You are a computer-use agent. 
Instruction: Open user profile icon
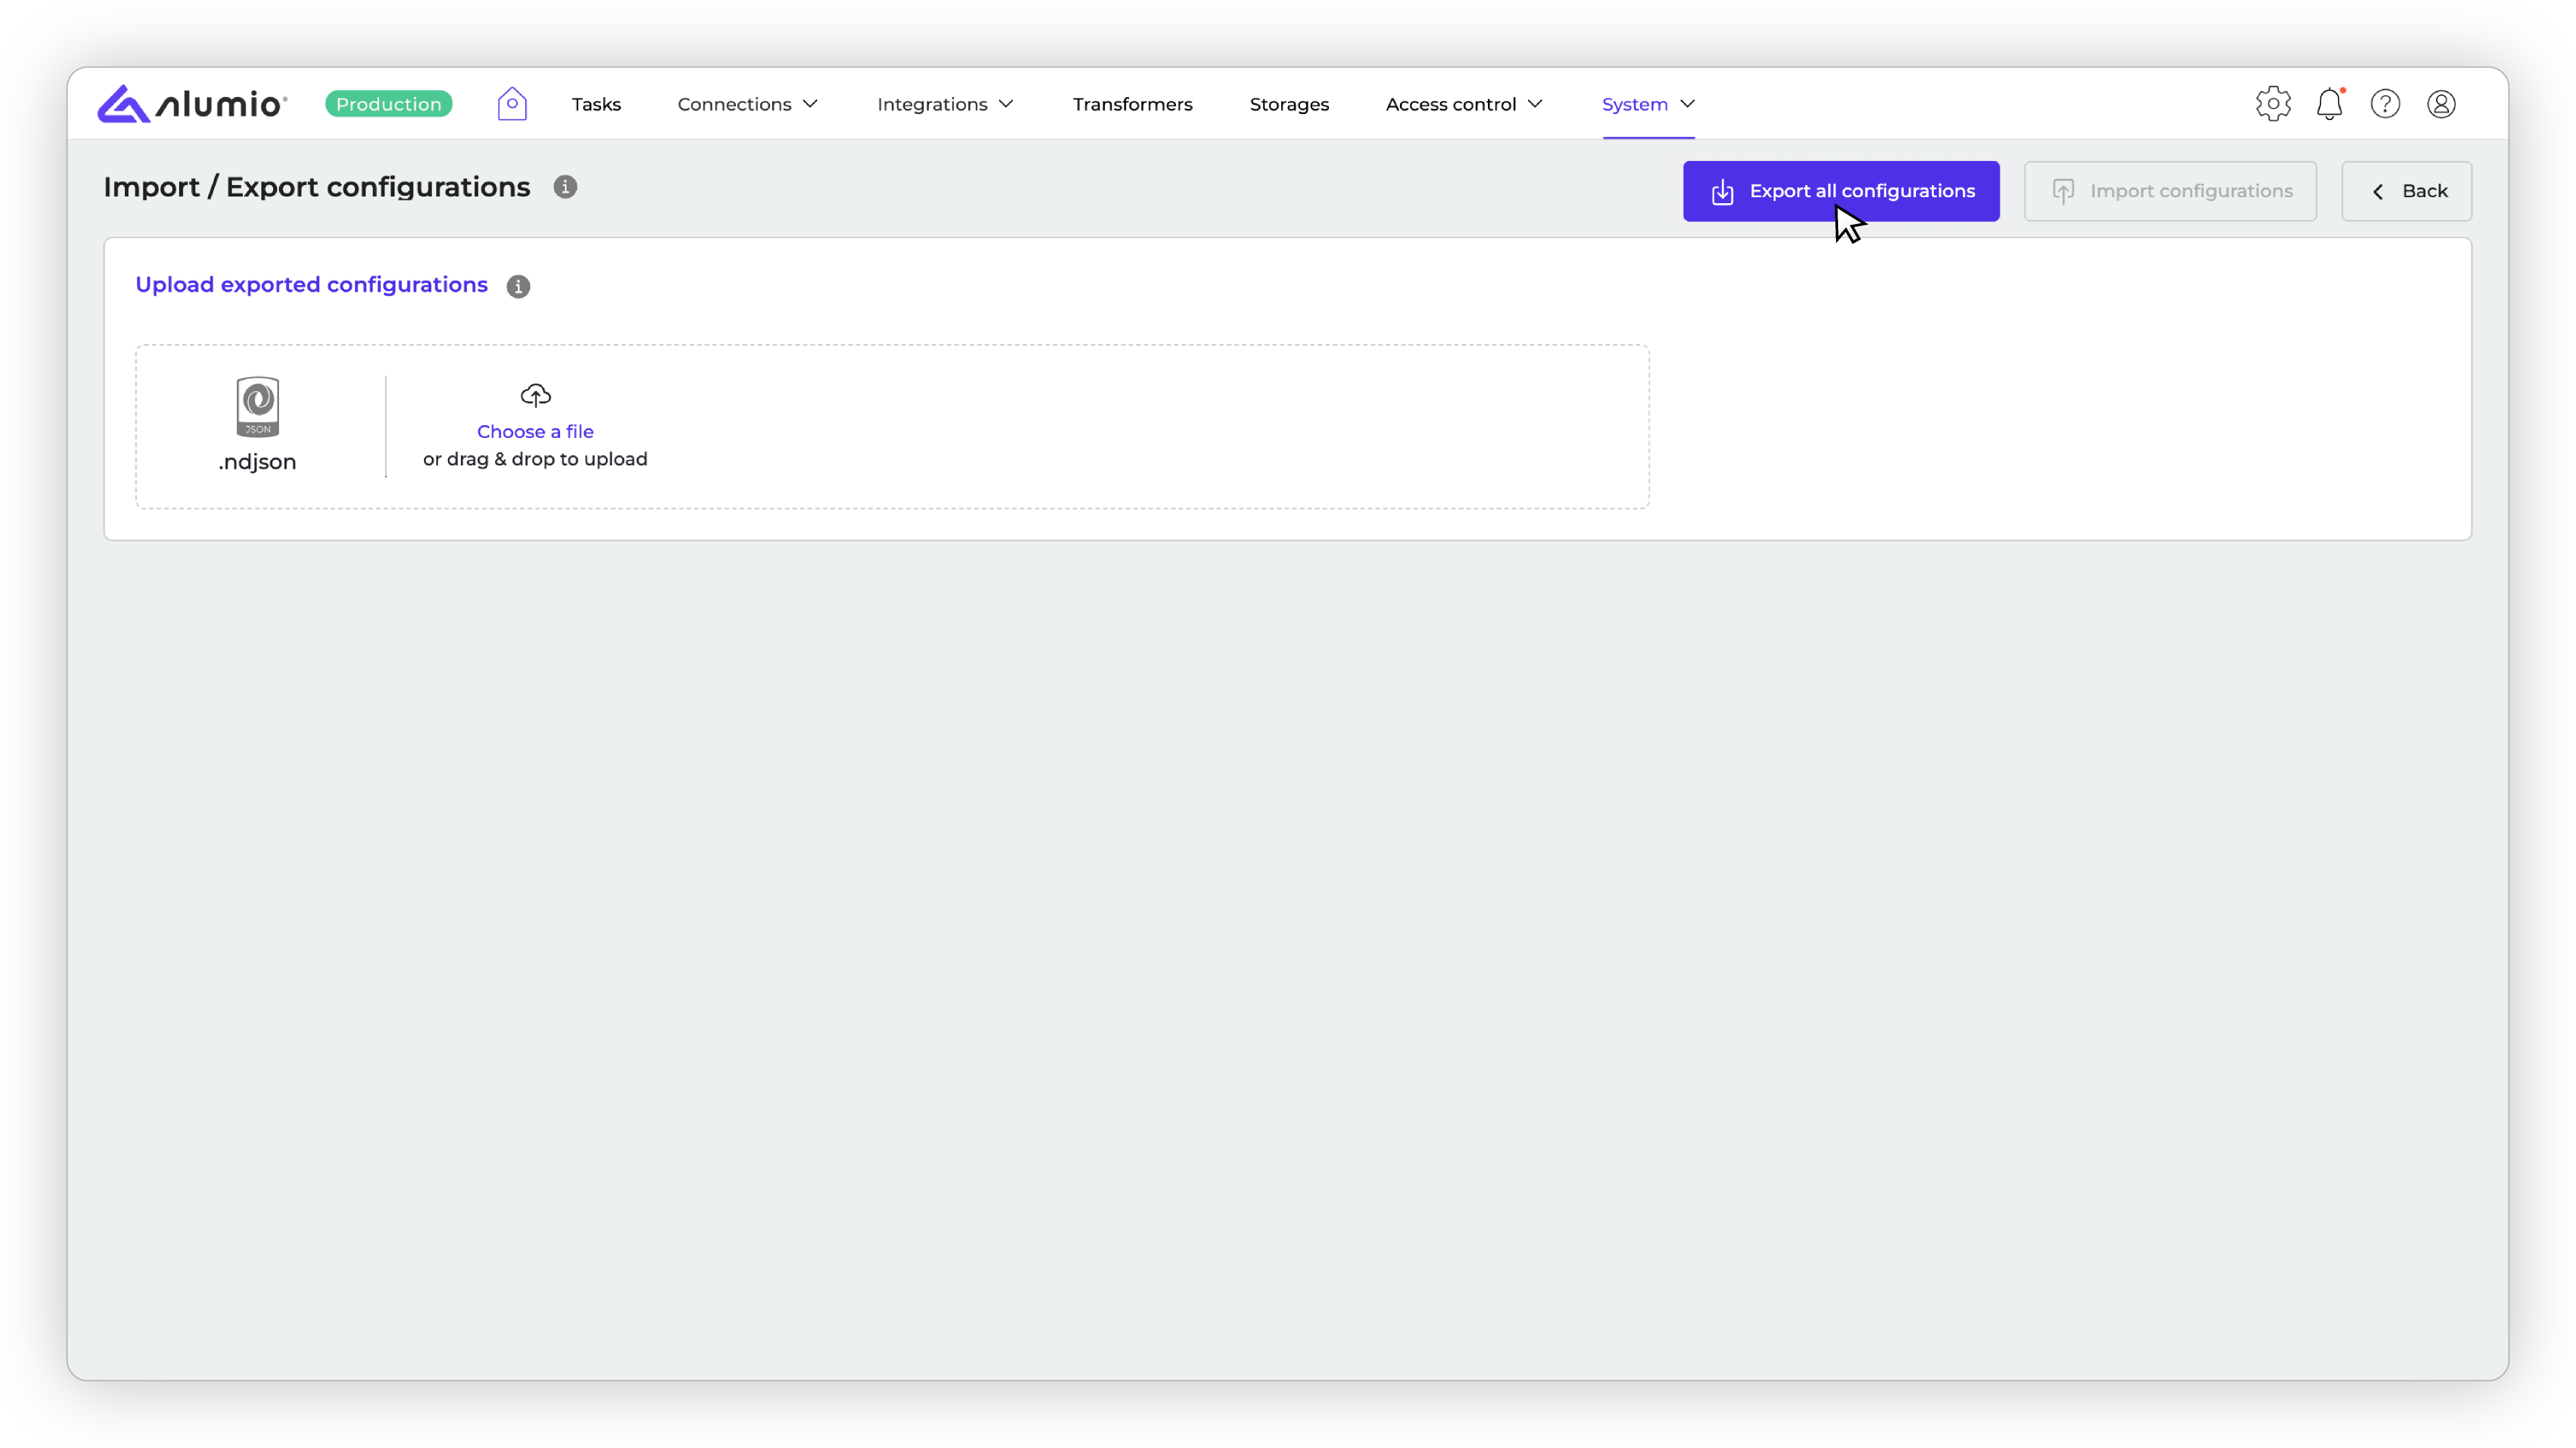[2441, 104]
